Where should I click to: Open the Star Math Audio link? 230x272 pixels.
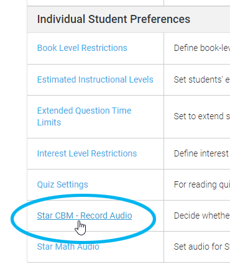[x=68, y=247]
